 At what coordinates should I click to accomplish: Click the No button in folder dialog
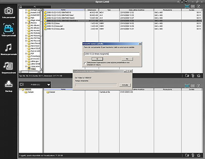(127, 59)
